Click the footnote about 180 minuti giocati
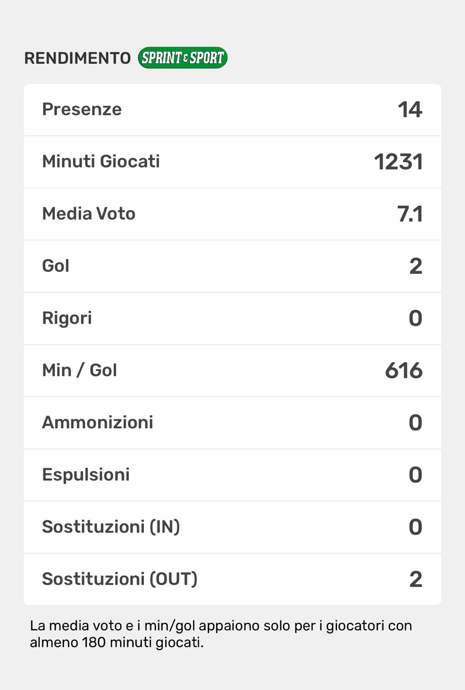The width and height of the screenshot is (465, 690). tap(220, 634)
